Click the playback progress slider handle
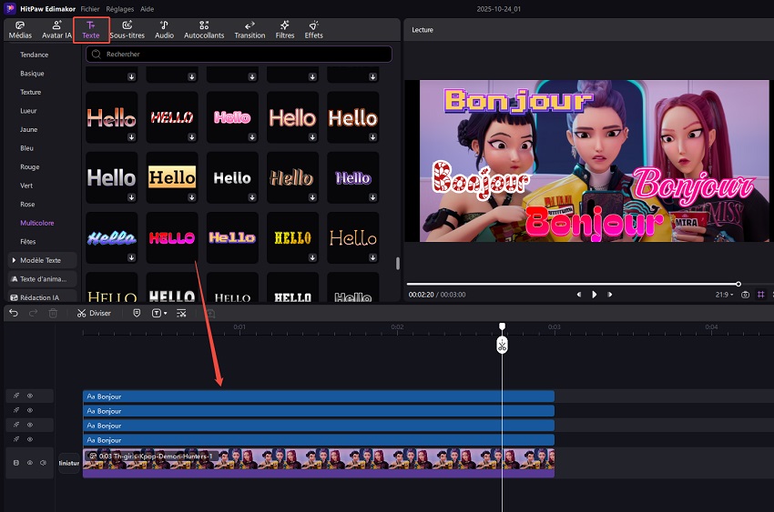The height and width of the screenshot is (512, 774). 738,284
